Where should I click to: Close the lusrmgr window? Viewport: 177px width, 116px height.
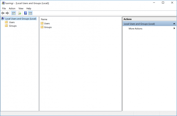click(x=172, y=3)
